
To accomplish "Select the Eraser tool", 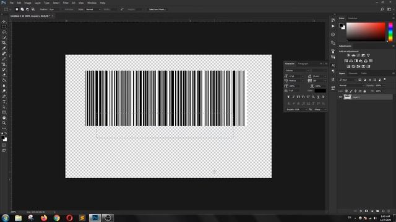I will click(x=4, y=75).
